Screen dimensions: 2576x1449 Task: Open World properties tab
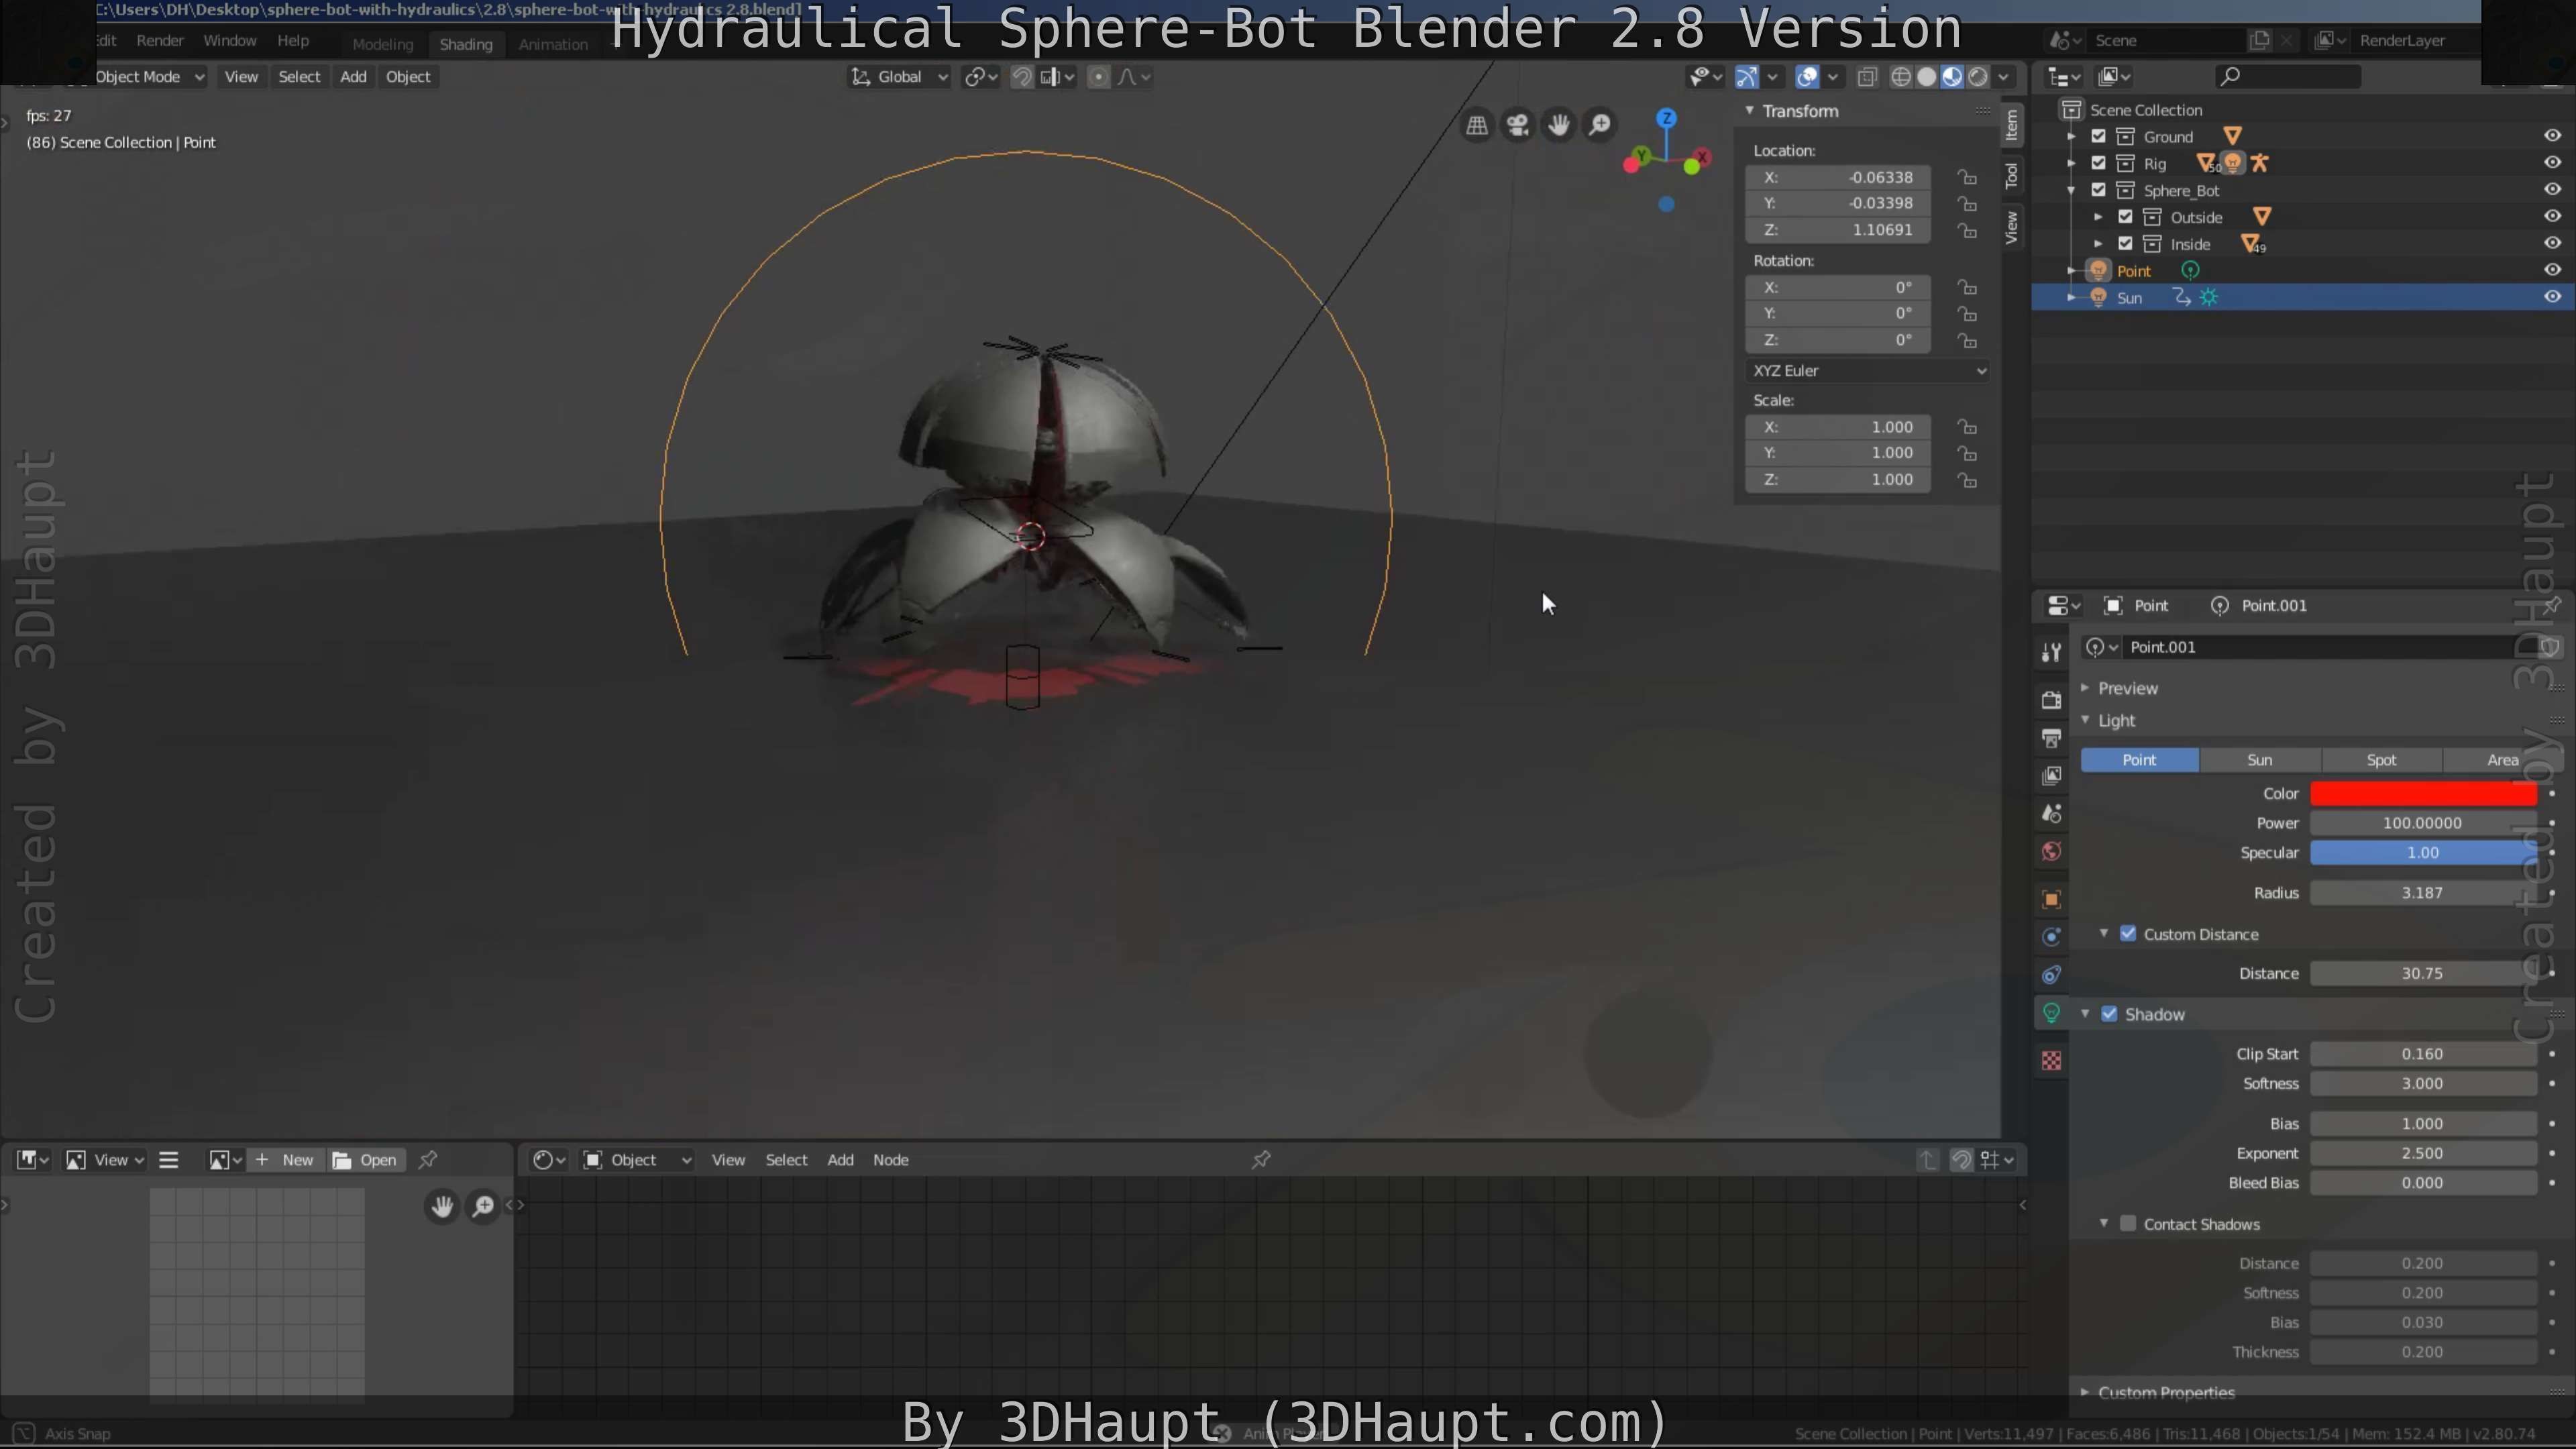pos(2051,852)
